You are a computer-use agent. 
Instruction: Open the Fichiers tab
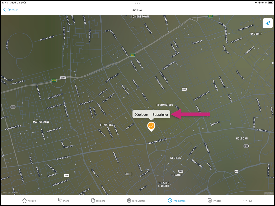pyautogui.click(x=98, y=201)
